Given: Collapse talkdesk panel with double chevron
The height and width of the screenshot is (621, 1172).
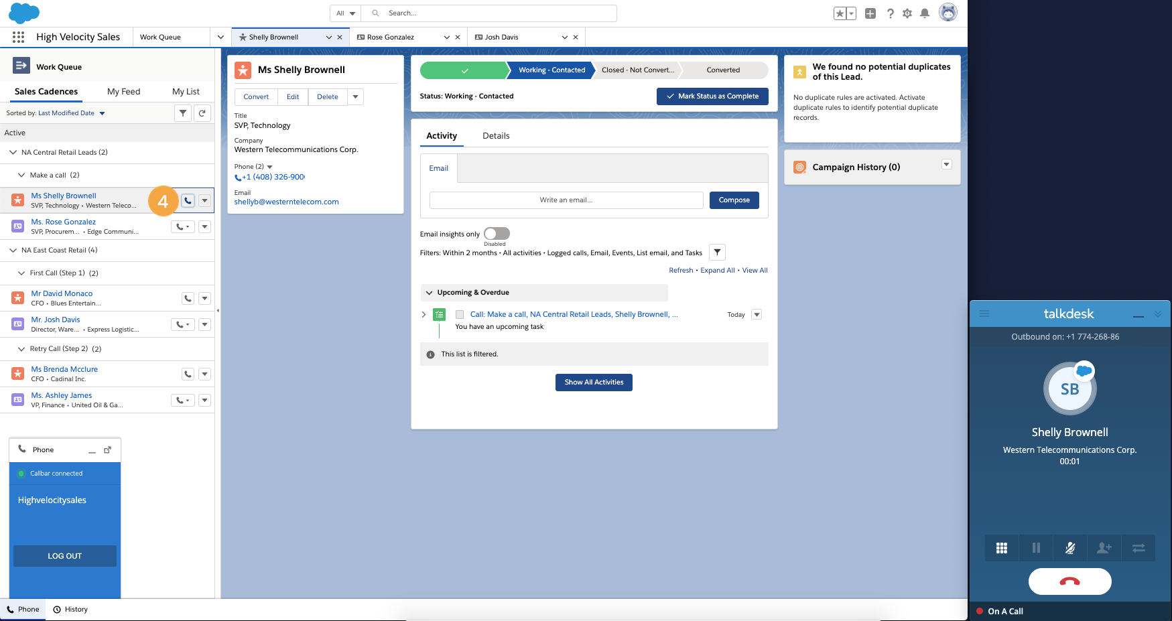Looking at the screenshot, I should (1157, 314).
